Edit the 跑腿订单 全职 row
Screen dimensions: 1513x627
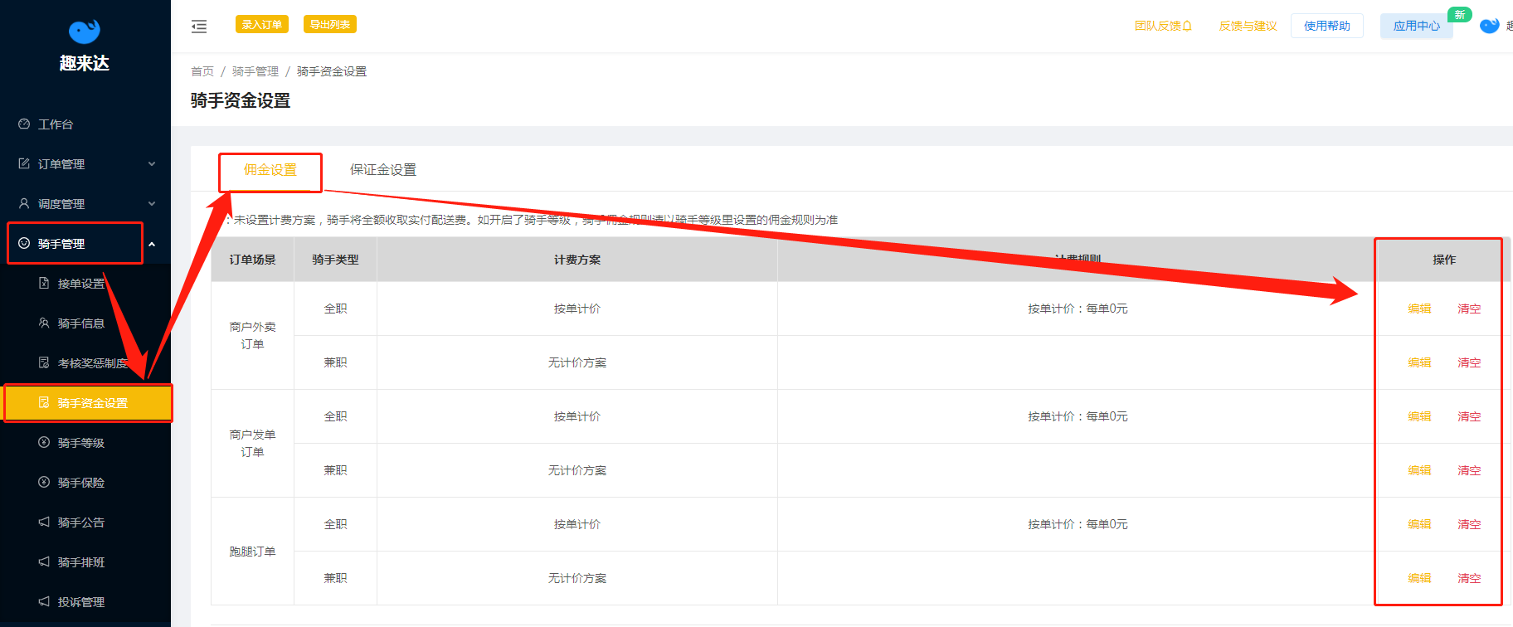pyautogui.click(x=1419, y=524)
